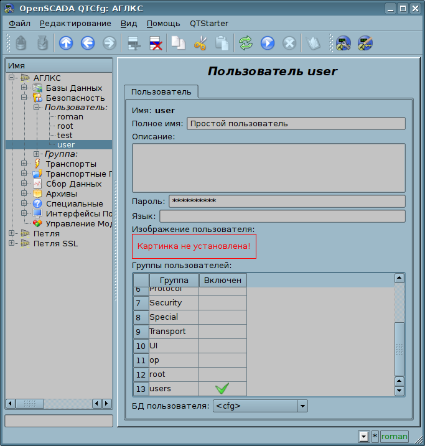Click the Безопасность security icon
This screenshot has width=425, height=446.
37,98
